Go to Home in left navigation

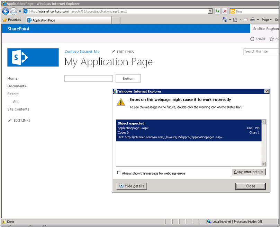coord(12,78)
